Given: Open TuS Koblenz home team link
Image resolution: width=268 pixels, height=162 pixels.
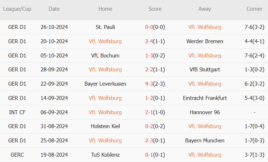Looking at the screenshot, I should (x=105, y=155).
